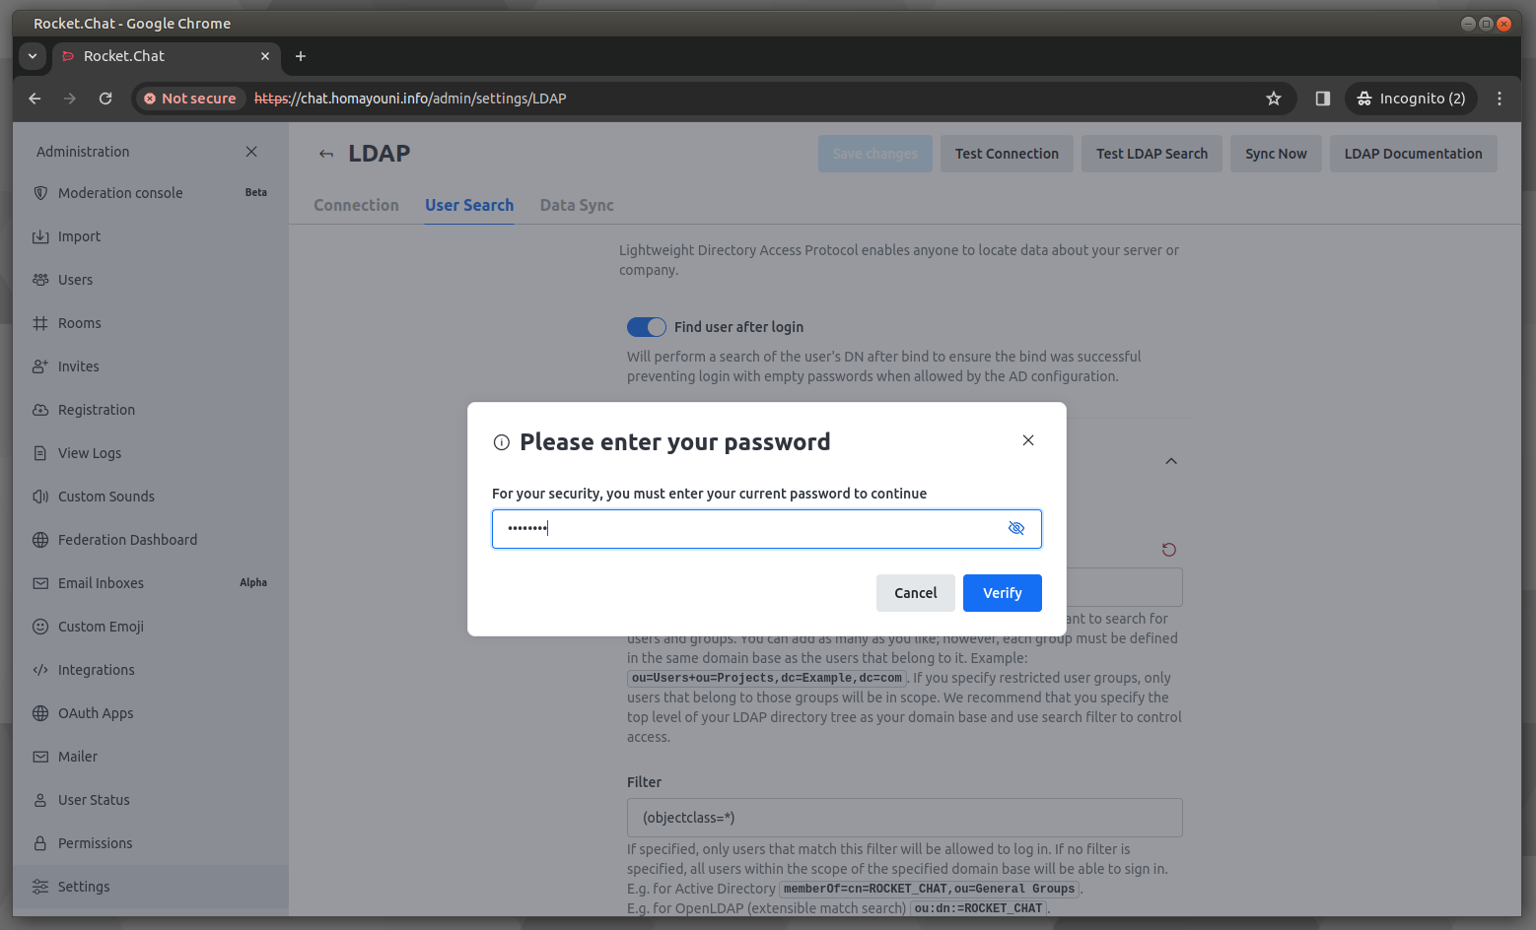Open Chrome three-dot menu

[x=1500, y=99]
